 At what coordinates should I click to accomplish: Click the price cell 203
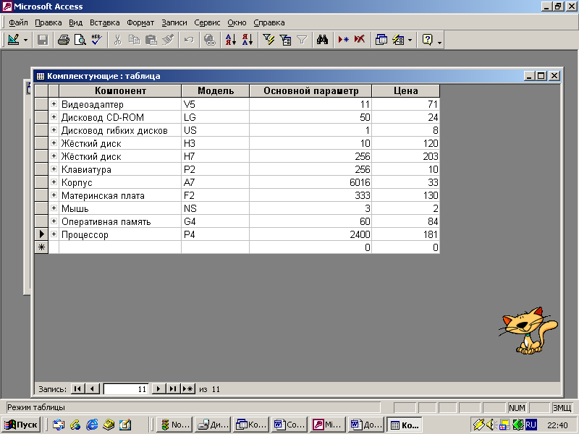[x=405, y=156]
